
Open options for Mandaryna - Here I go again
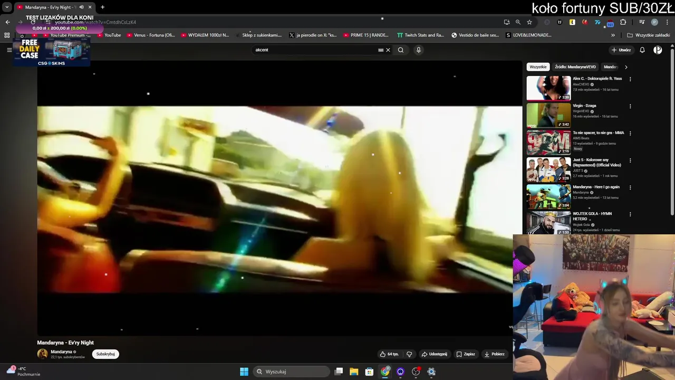[x=630, y=187]
